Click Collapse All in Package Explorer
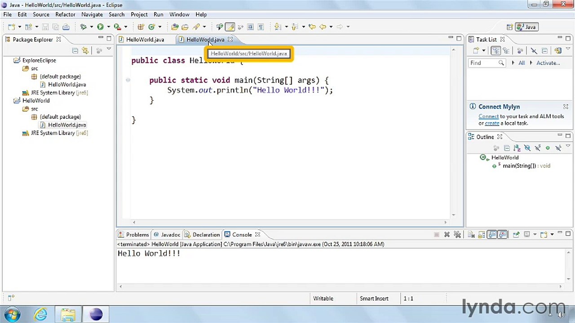 (75, 50)
